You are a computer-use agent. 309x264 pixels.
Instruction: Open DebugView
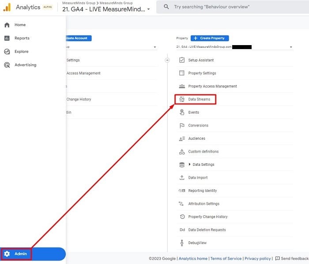coord(197,243)
